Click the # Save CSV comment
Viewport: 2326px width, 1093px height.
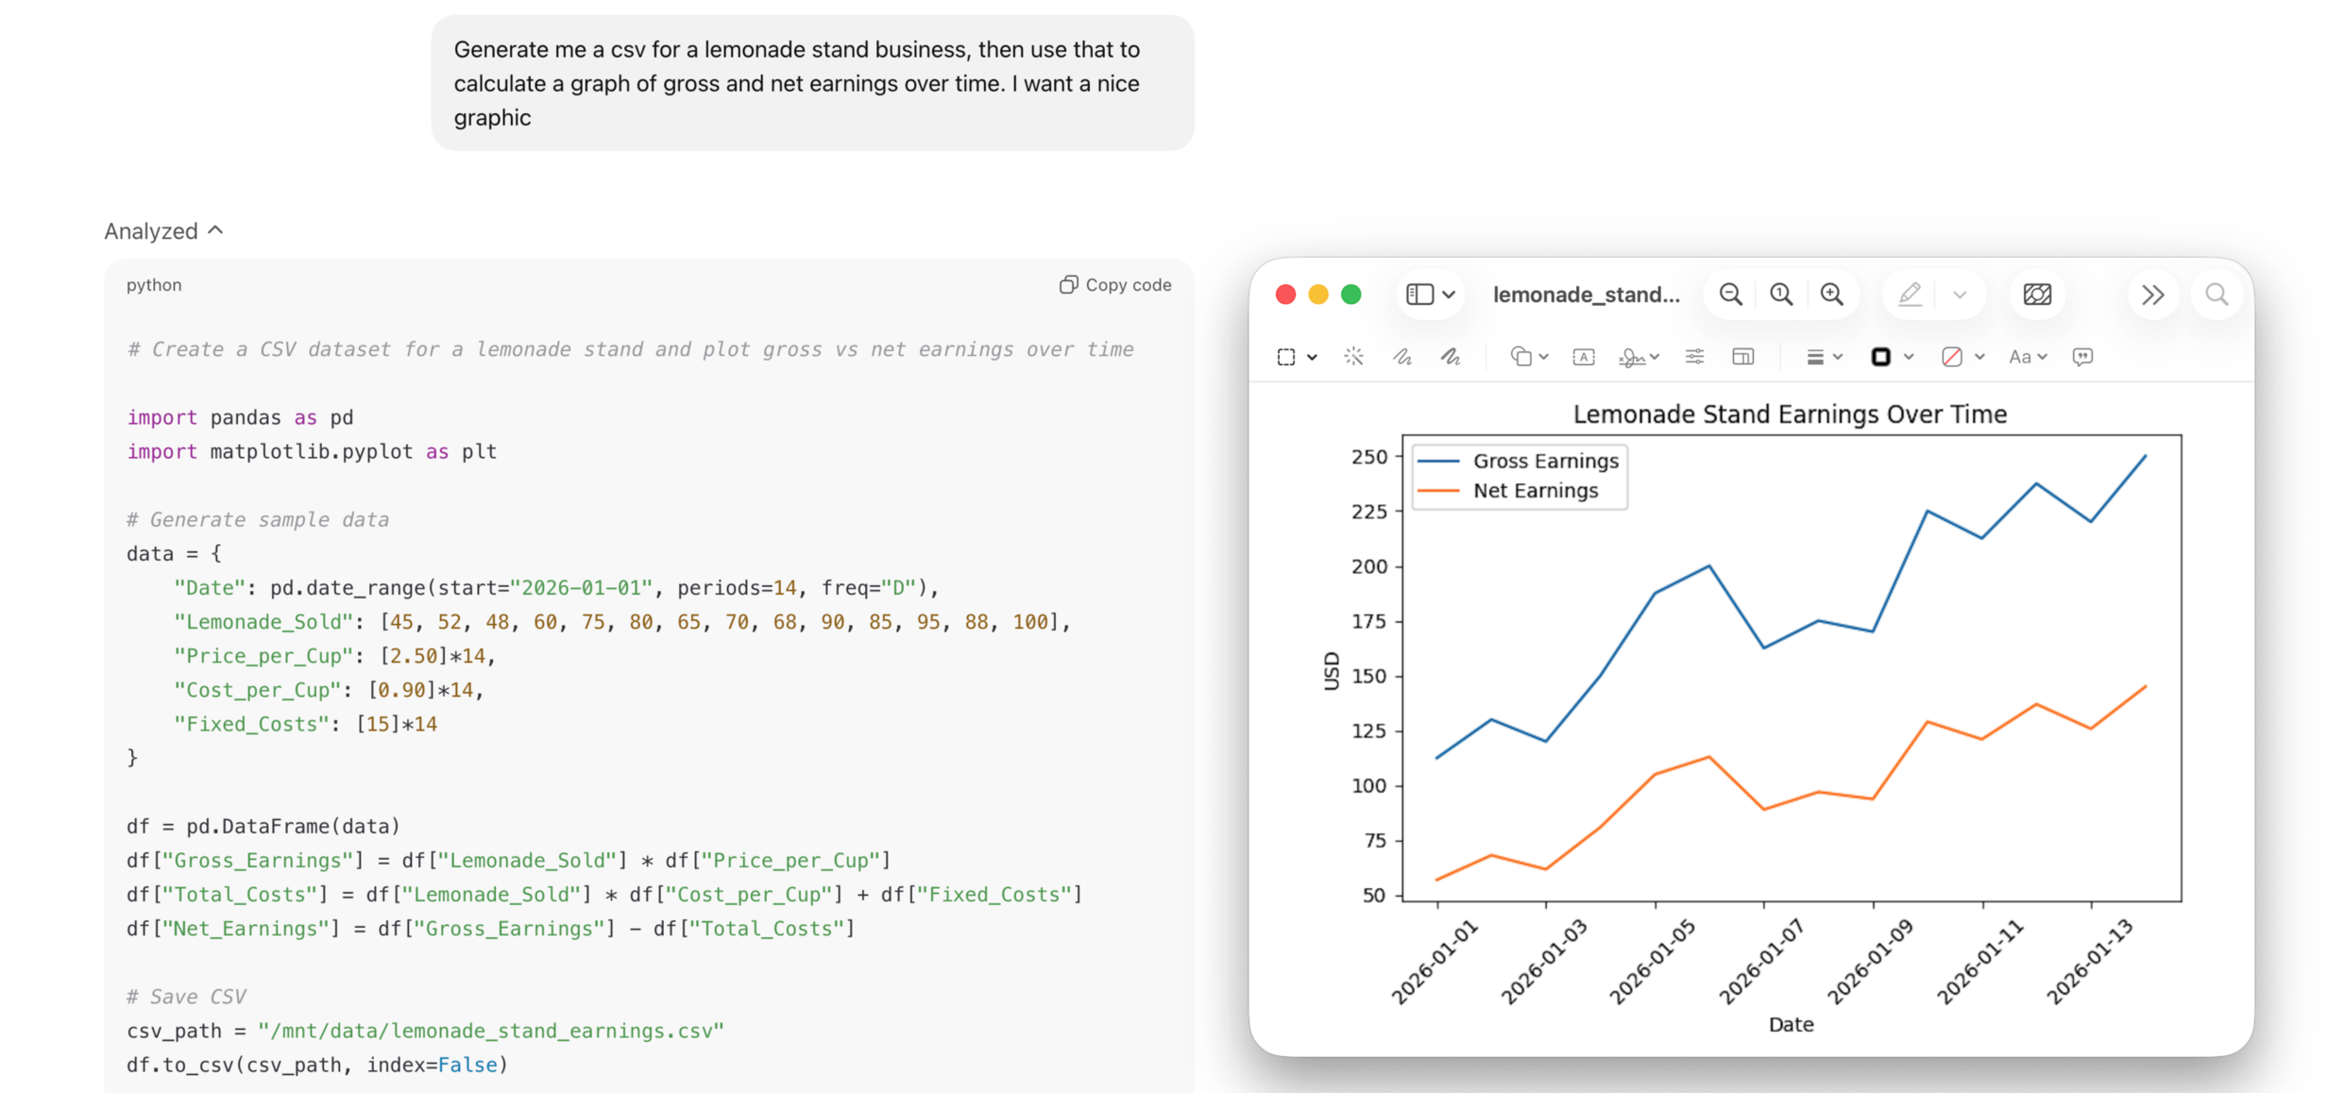coord(186,997)
